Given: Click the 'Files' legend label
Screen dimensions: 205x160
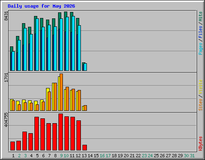Looking at the screenshot, I should [x=201, y=32].
